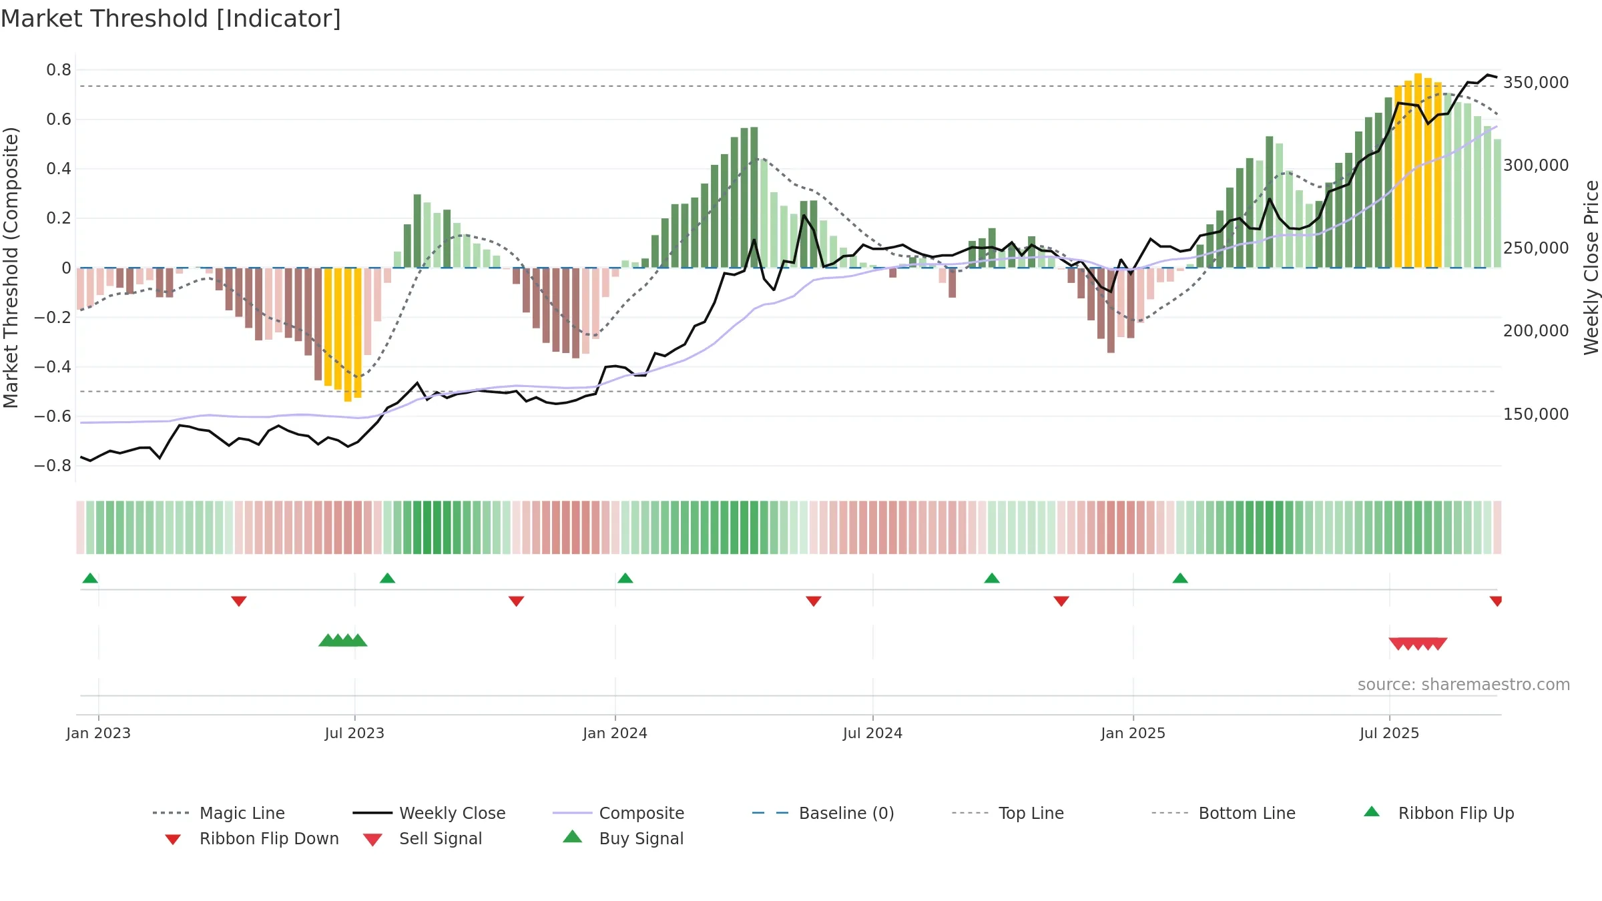Click the ribbon flip down marker near Apr 2023
The height and width of the screenshot is (901, 1602).
click(239, 601)
